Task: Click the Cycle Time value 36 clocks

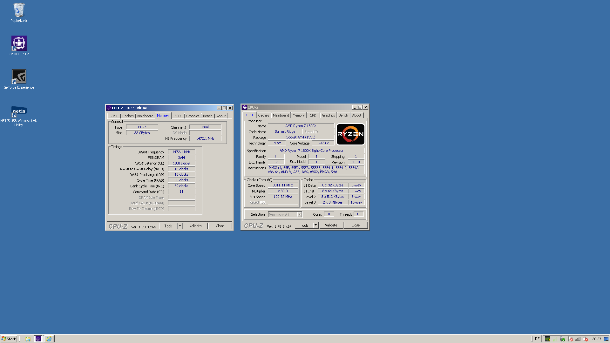Action: click(x=181, y=180)
